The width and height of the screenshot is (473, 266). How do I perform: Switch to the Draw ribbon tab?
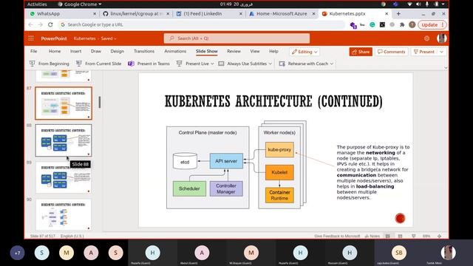[96, 51]
